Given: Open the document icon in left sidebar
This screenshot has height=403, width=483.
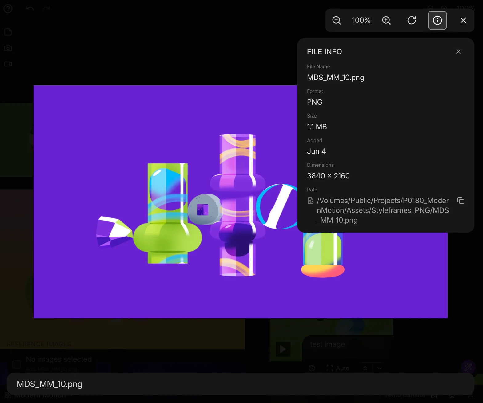Looking at the screenshot, I should tap(8, 32).
